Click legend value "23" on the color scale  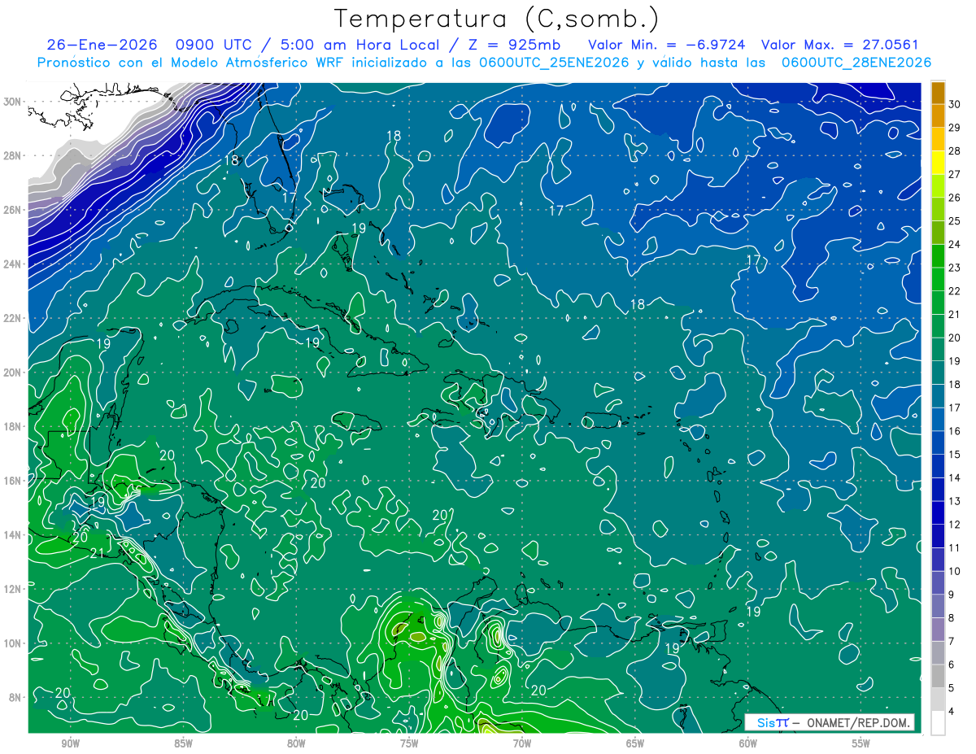[955, 268]
